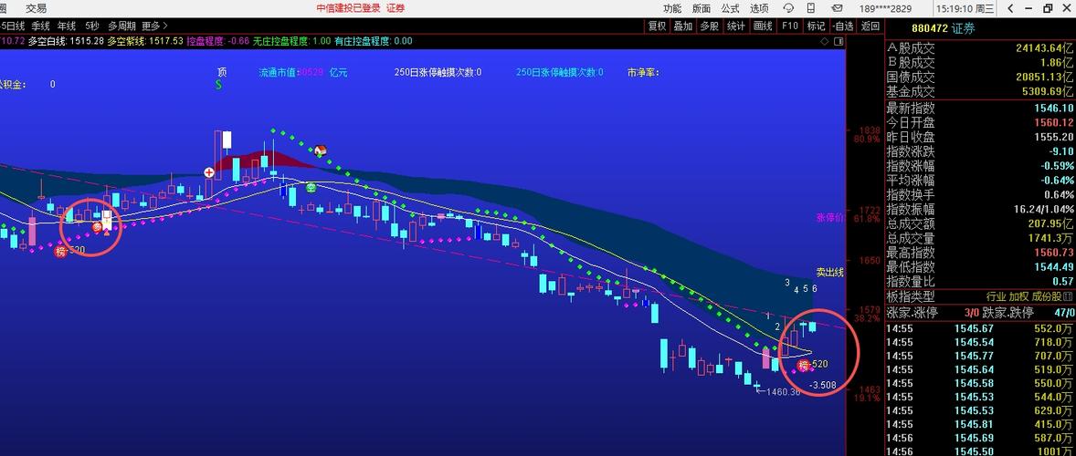The width and height of the screenshot is (1076, 456).
Task: Click the 1460.38 low price label
Action: coord(783,391)
